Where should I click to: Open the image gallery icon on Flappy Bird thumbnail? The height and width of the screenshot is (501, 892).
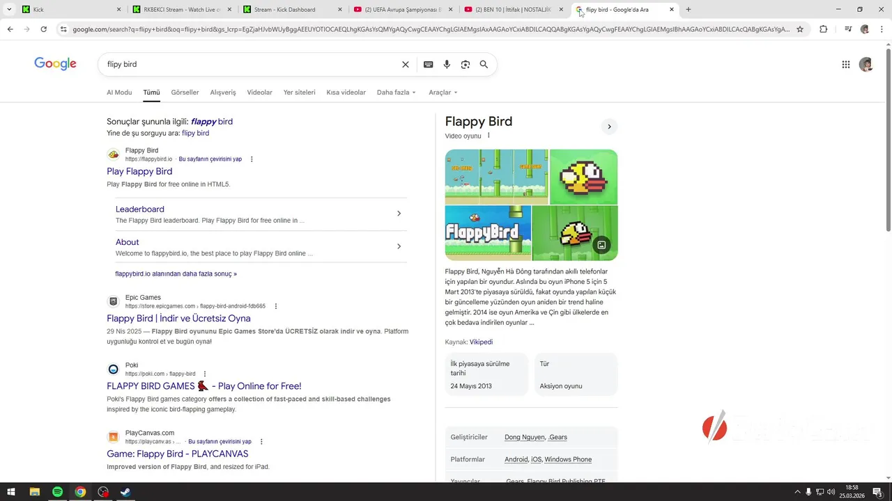601,245
